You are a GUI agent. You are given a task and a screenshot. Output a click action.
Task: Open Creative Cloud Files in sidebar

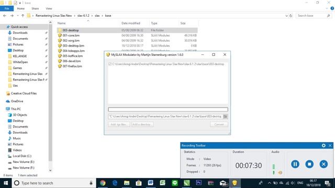coord(24,93)
